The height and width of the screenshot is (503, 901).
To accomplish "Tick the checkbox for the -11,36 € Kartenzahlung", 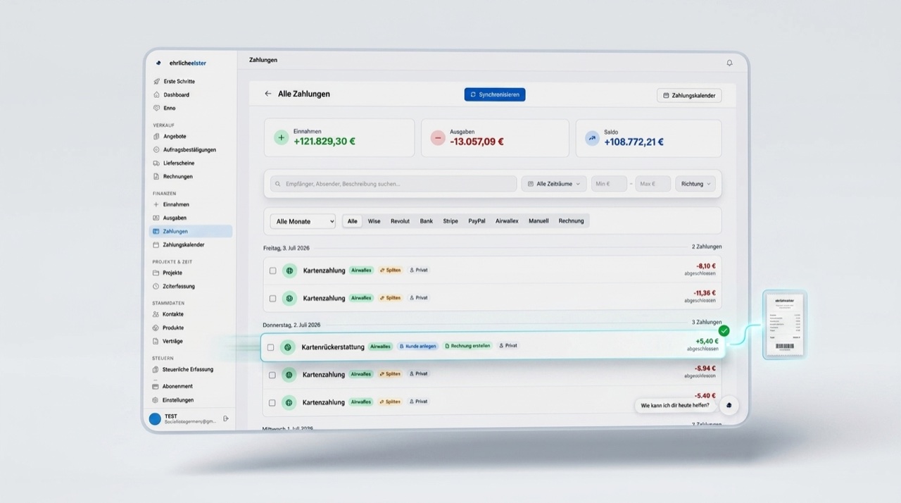I will click(273, 298).
